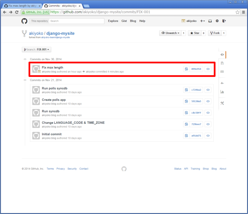The image size is (248, 214).
Task: Click the browser forward arrow
Action: (11, 12)
